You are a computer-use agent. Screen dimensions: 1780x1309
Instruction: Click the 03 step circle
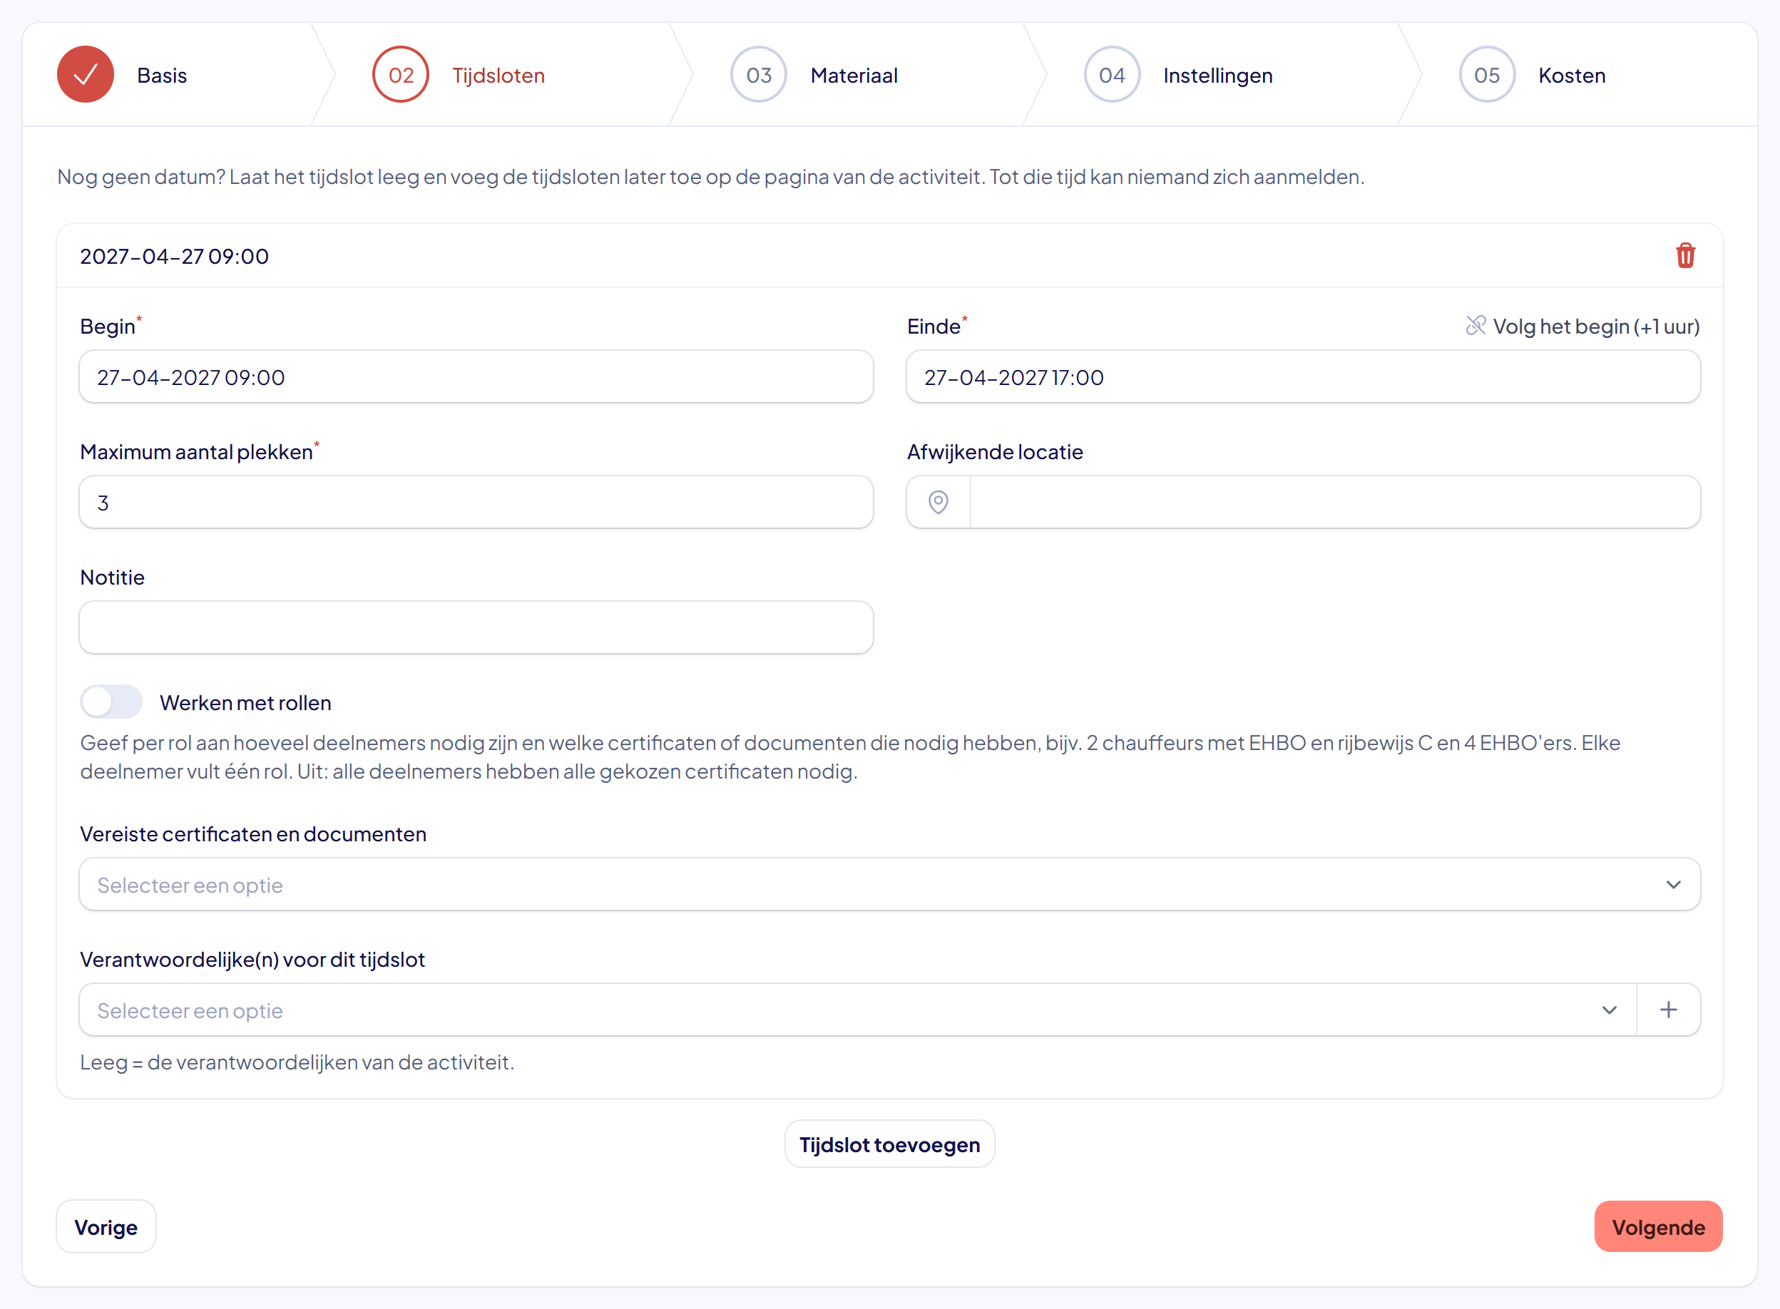point(759,74)
